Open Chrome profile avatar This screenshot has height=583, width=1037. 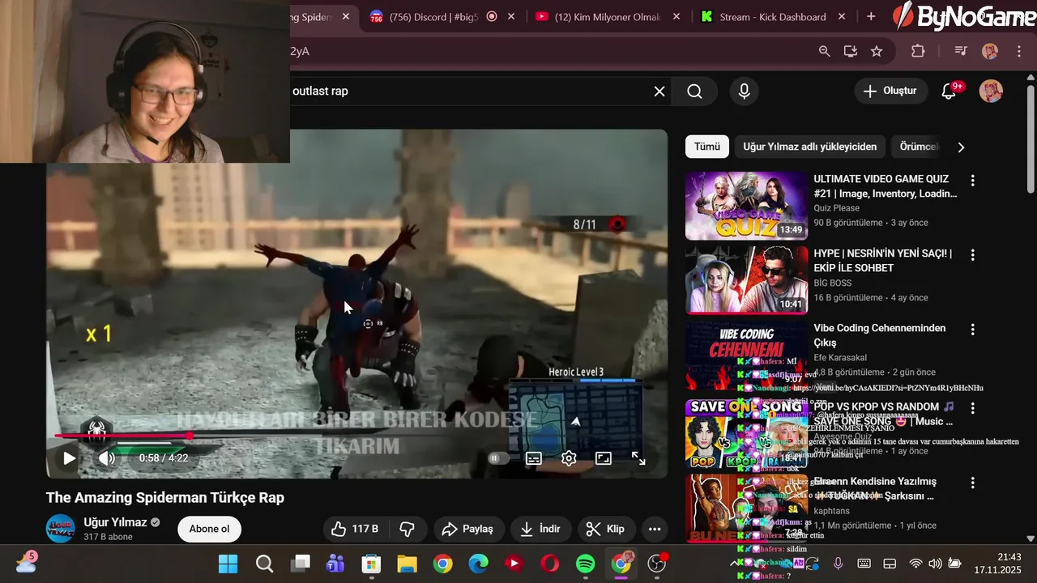[x=990, y=51]
